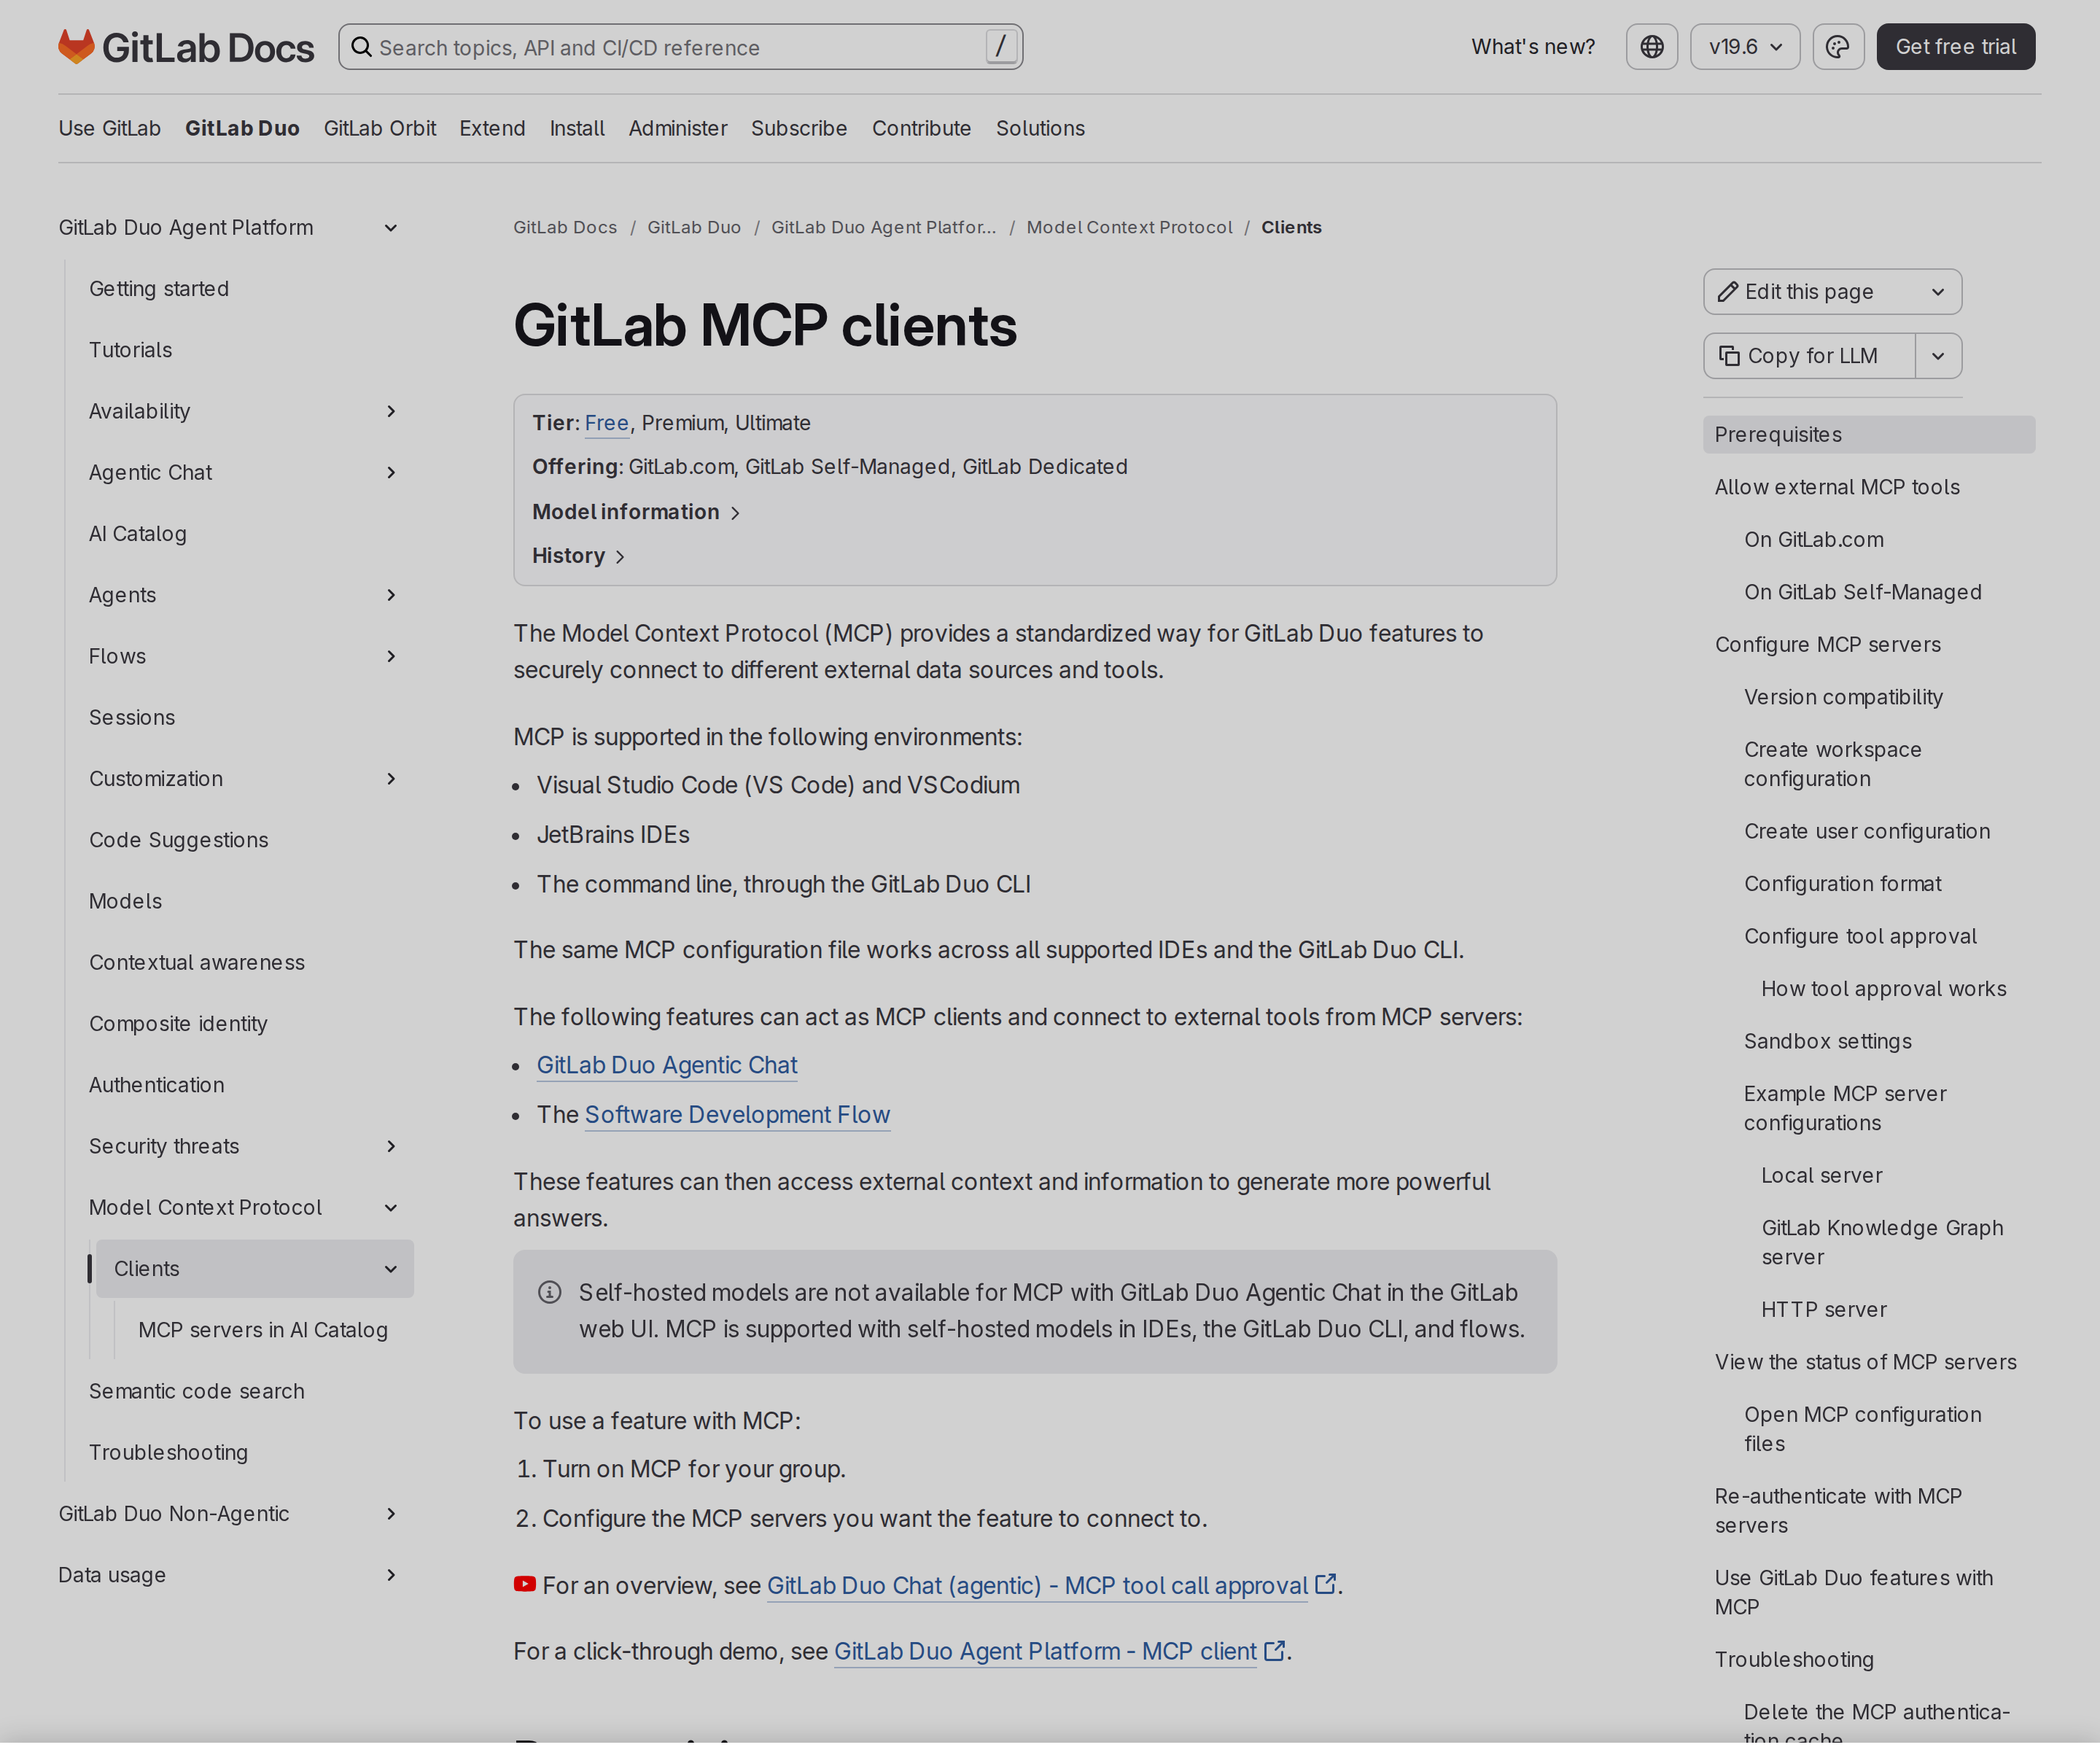Open the Software Development Flow link
Viewport: 2100px width, 1750px height.
pyautogui.click(x=737, y=1114)
